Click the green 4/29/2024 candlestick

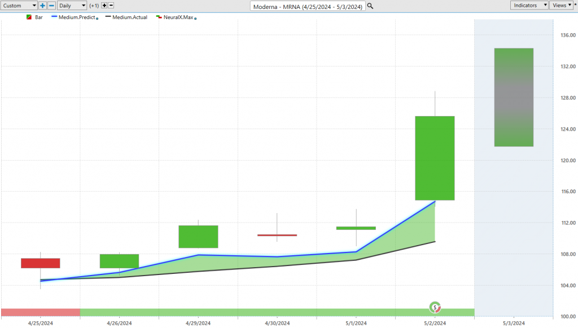(198, 237)
